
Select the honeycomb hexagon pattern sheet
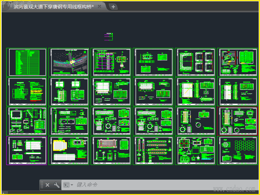[238, 150]
